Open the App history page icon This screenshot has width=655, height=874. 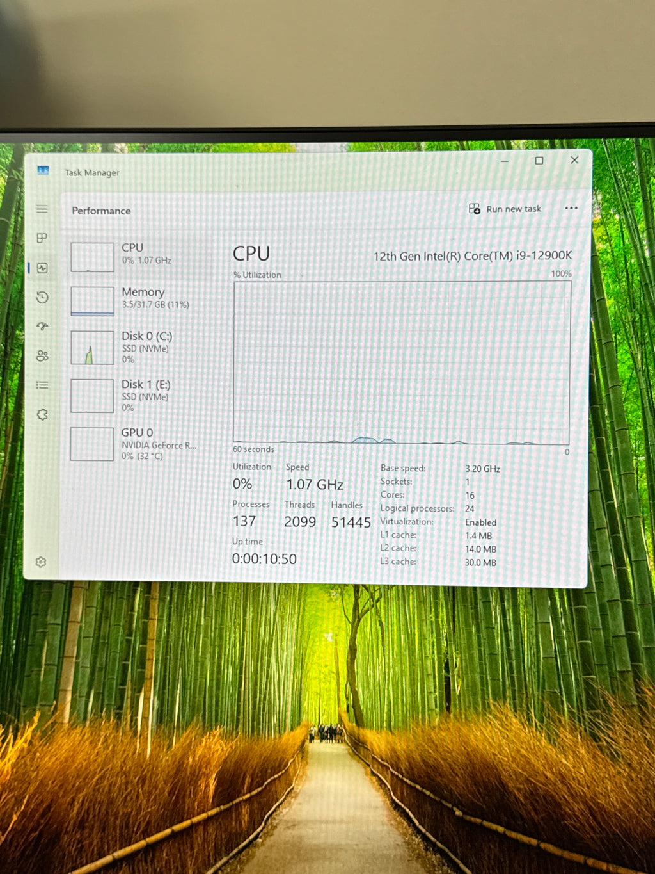click(x=42, y=297)
